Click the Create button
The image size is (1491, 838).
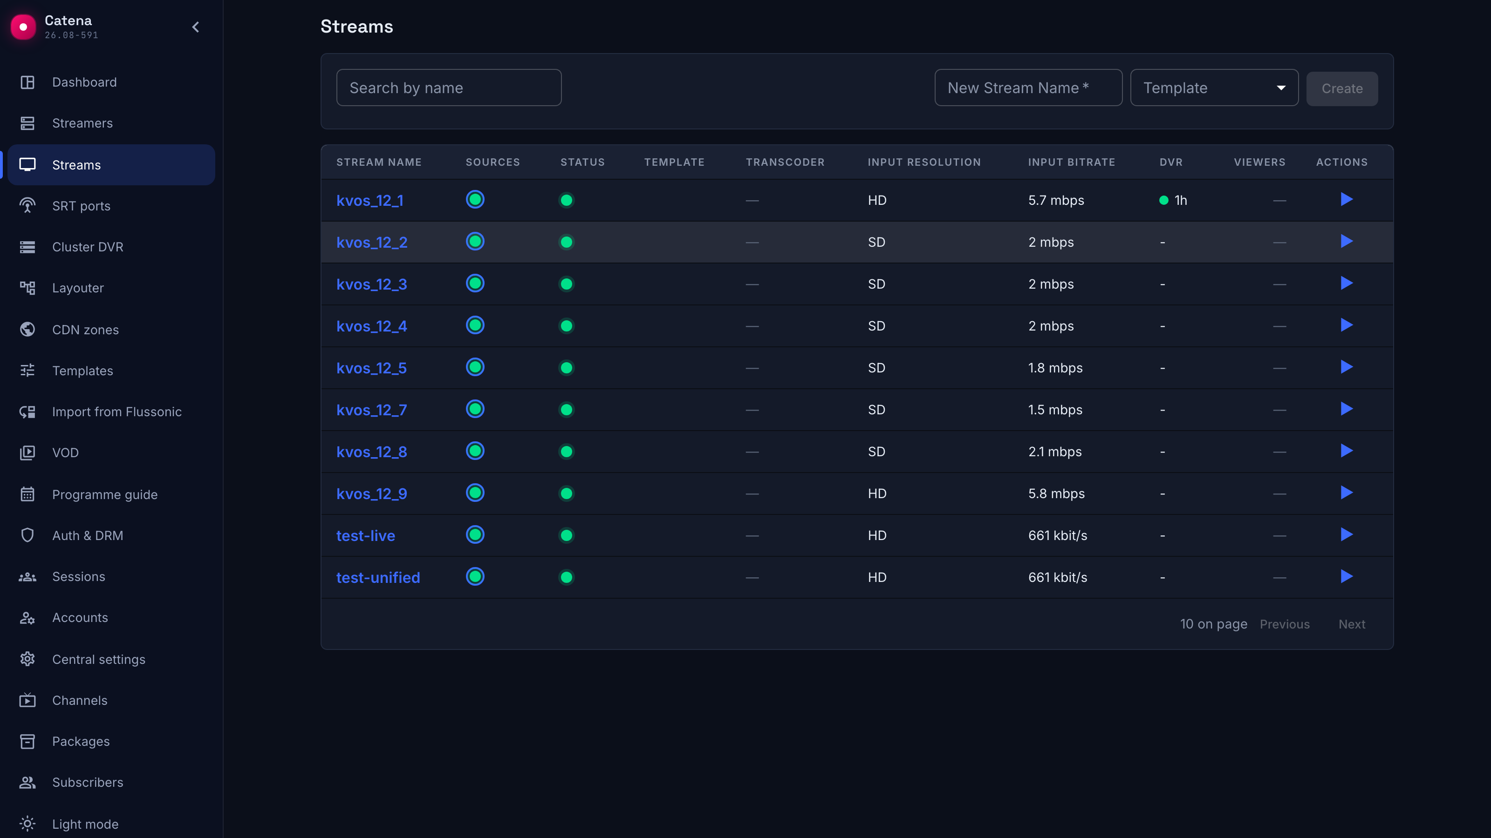click(1342, 88)
